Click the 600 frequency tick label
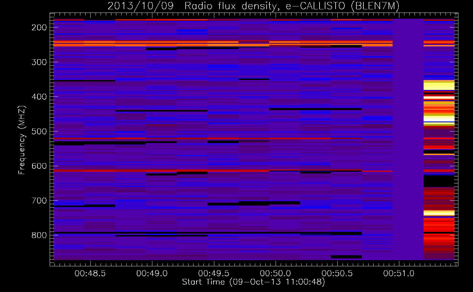The image size is (473, 292). pos(39,166)
